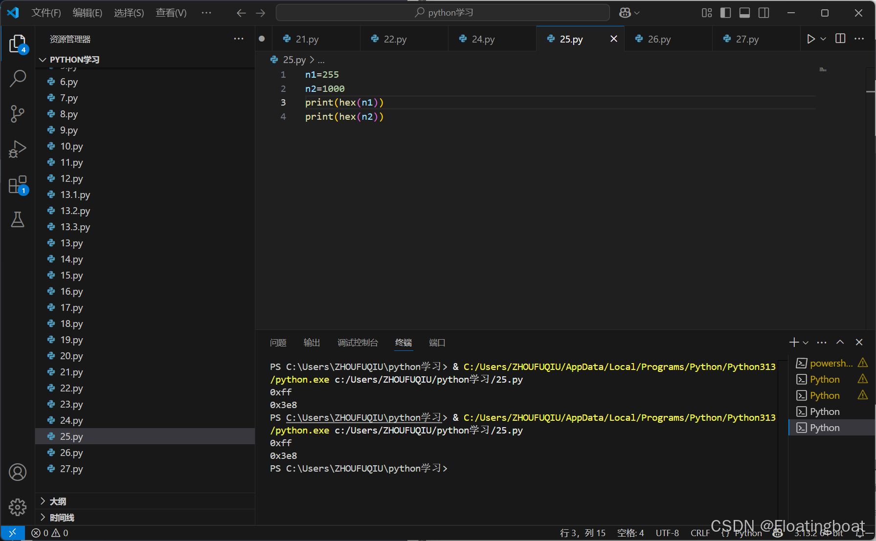
Task: Switch to the 问题 panel tab
Action: [278, 343]
